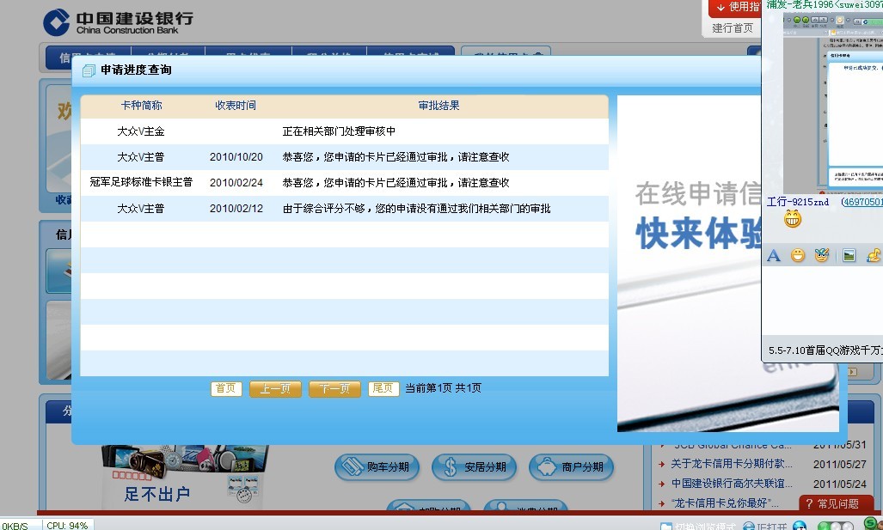Jump to last page with 尾页

pyautogui.click(x=383, y=388)
